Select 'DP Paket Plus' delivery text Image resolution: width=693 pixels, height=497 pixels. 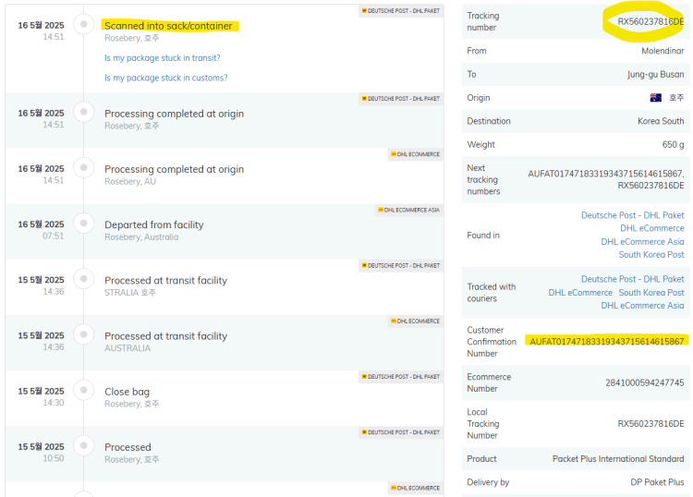[x=657, y=482]
